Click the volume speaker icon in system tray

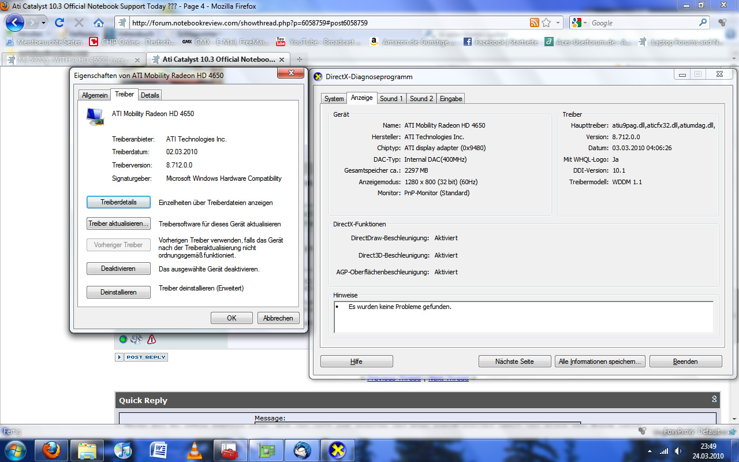click(678, 451)
